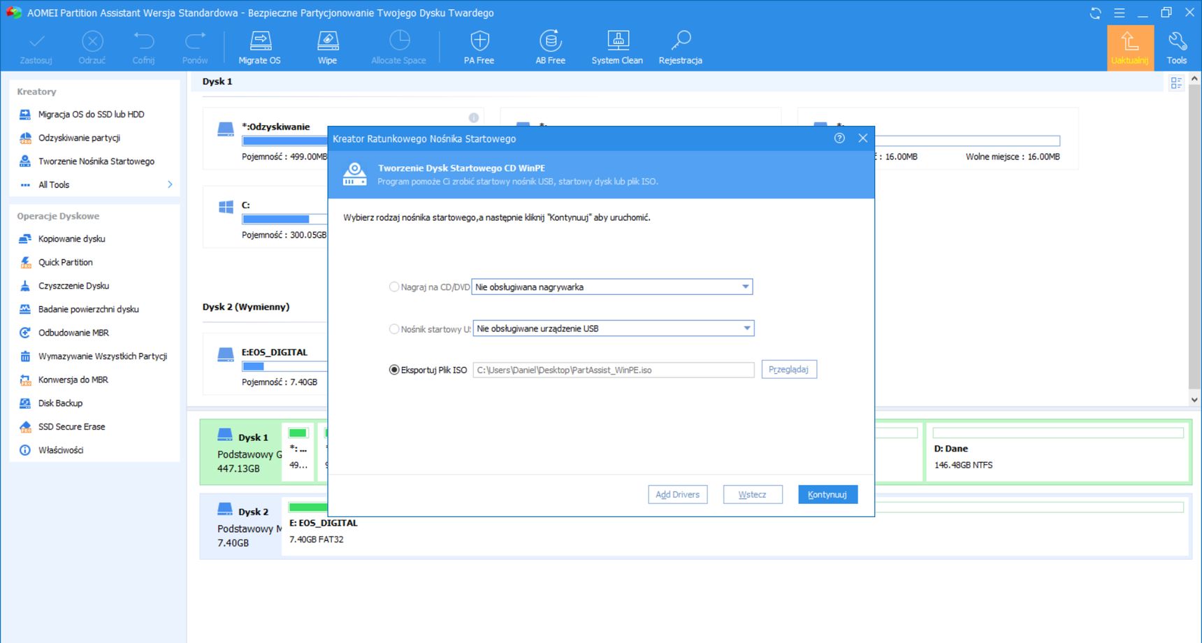This screenshot has width=1202, height=643.
Task: Click the Odrzuć discard icon
Action: [92, 48]
